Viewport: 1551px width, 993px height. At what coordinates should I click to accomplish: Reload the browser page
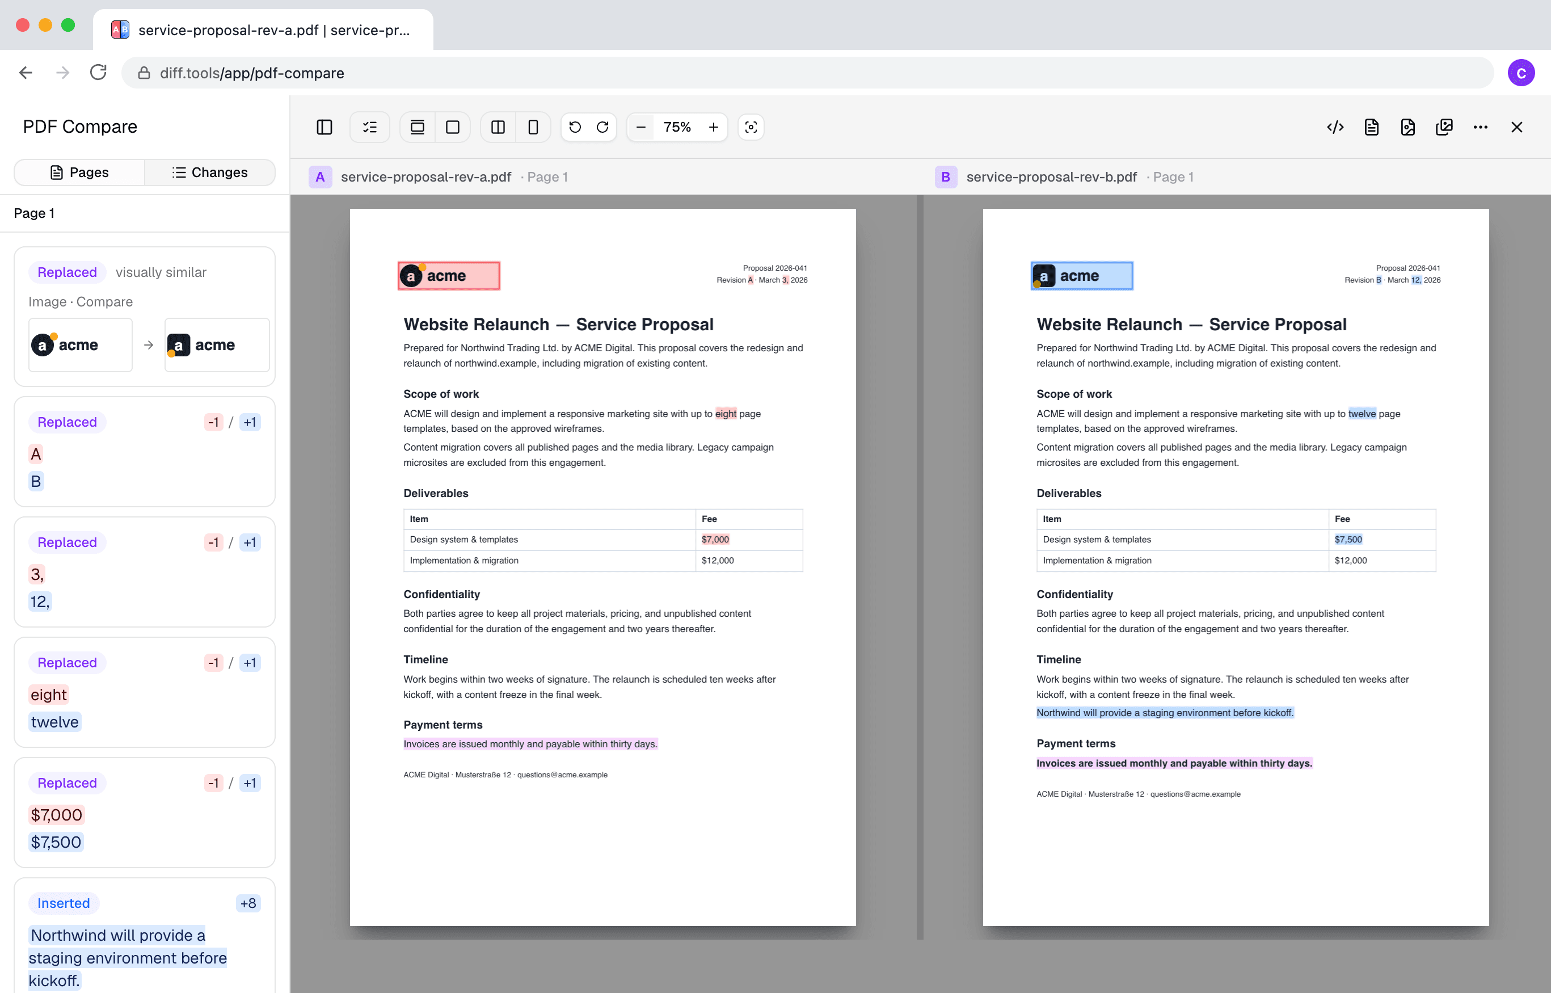click(99, 73)
